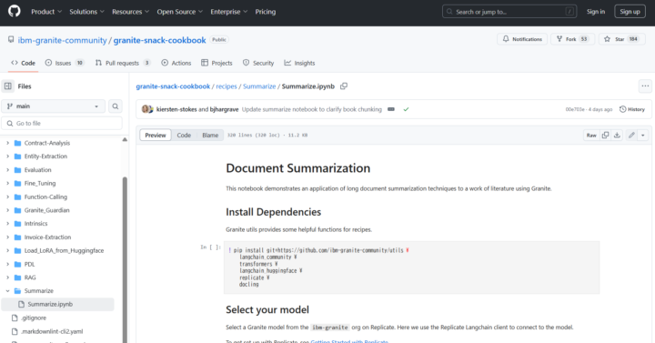Fork the repository button
655x343 pixels.
(572, 39)
